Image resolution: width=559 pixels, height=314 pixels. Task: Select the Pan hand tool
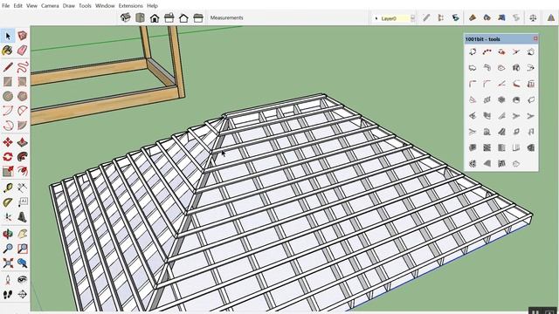click(22, 234)
